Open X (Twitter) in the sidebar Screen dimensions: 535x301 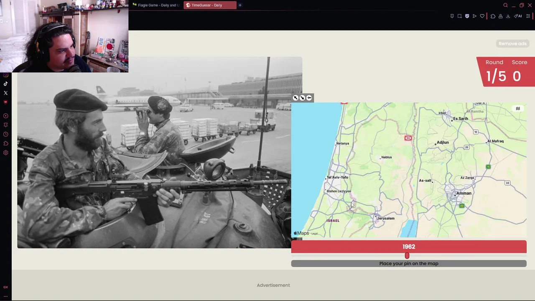[x=5, y=93]
